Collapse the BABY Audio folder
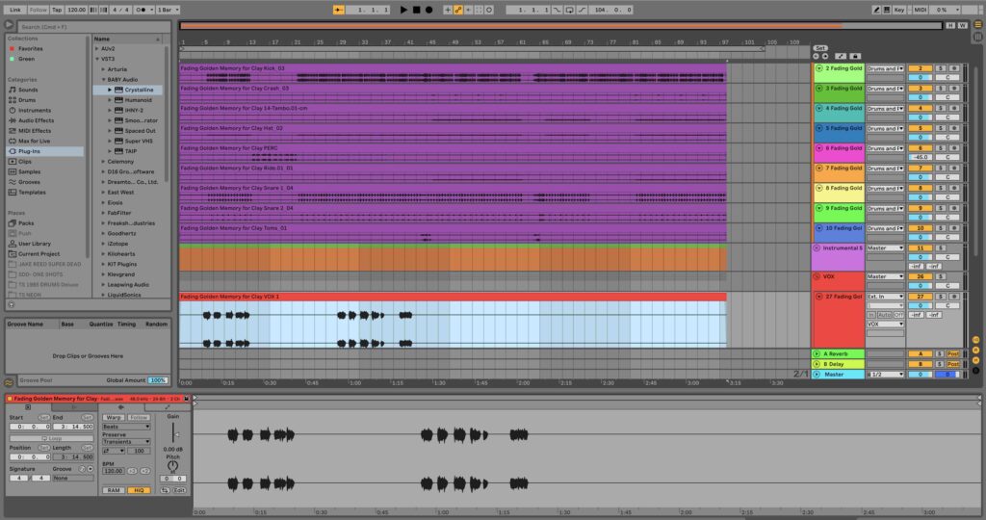Screen dimensions: 986x520 [104, 80]
